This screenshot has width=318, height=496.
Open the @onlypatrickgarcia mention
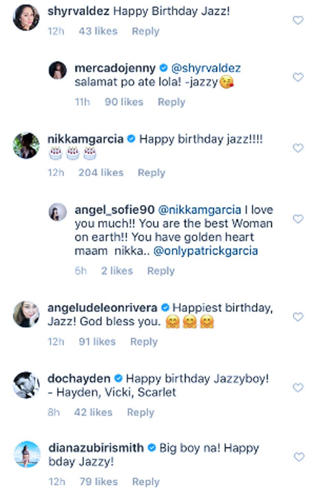[x=205, y=251]
